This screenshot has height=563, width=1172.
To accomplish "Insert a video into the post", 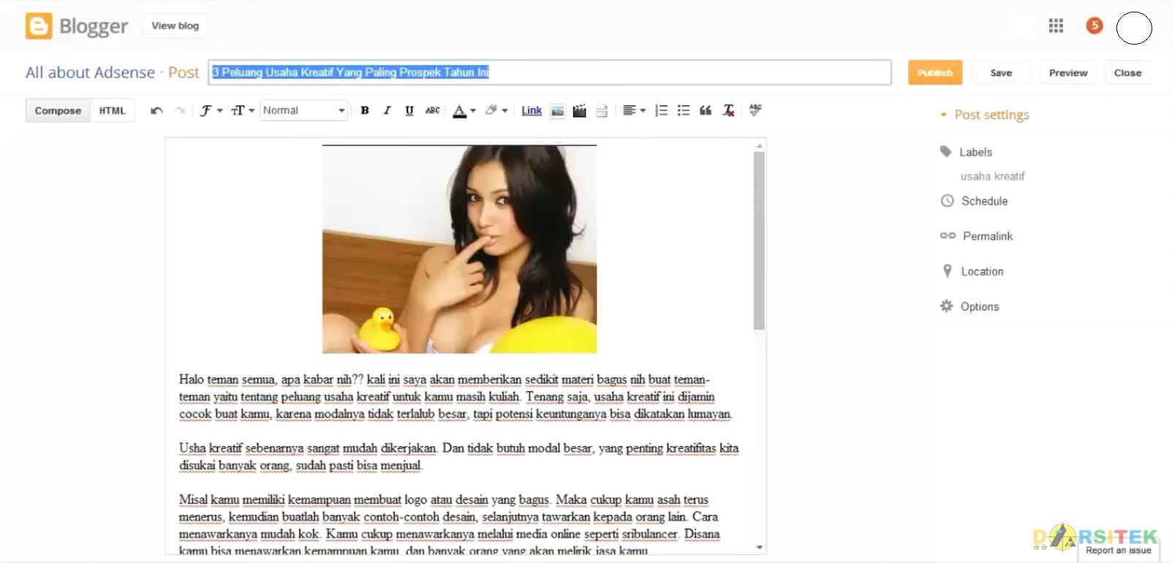I will 579,111.
